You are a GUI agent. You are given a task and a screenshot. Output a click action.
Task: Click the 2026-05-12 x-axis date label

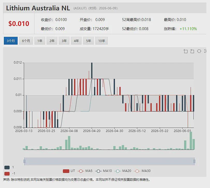(x=137, y=131)
